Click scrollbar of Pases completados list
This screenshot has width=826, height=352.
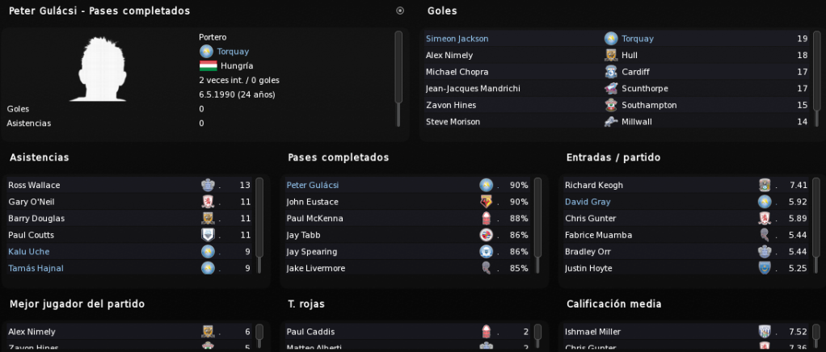[x=537, y=226]
